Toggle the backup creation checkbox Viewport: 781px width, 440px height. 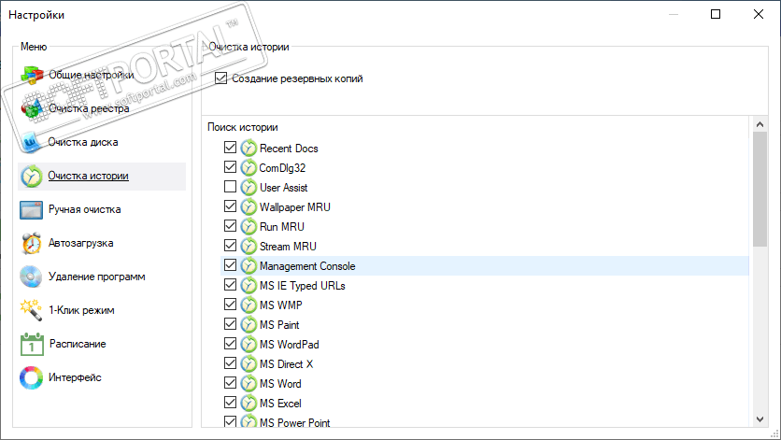221,78
